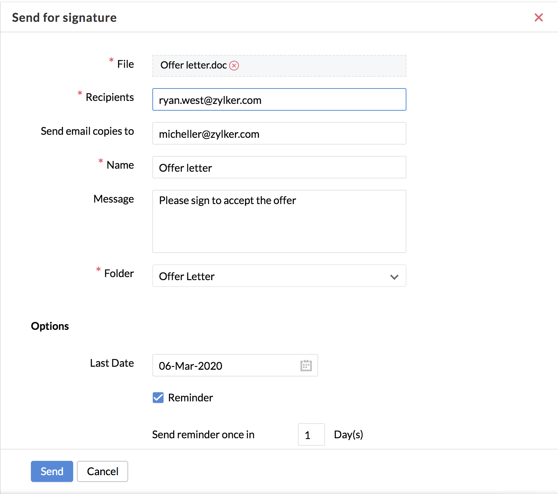This screenshot has height=494, width=558.
Task: Click the chevron arrow in Folder field
Action: [x=394, y=277]
